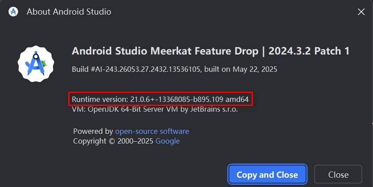Click the word Build before the build number

81,70
